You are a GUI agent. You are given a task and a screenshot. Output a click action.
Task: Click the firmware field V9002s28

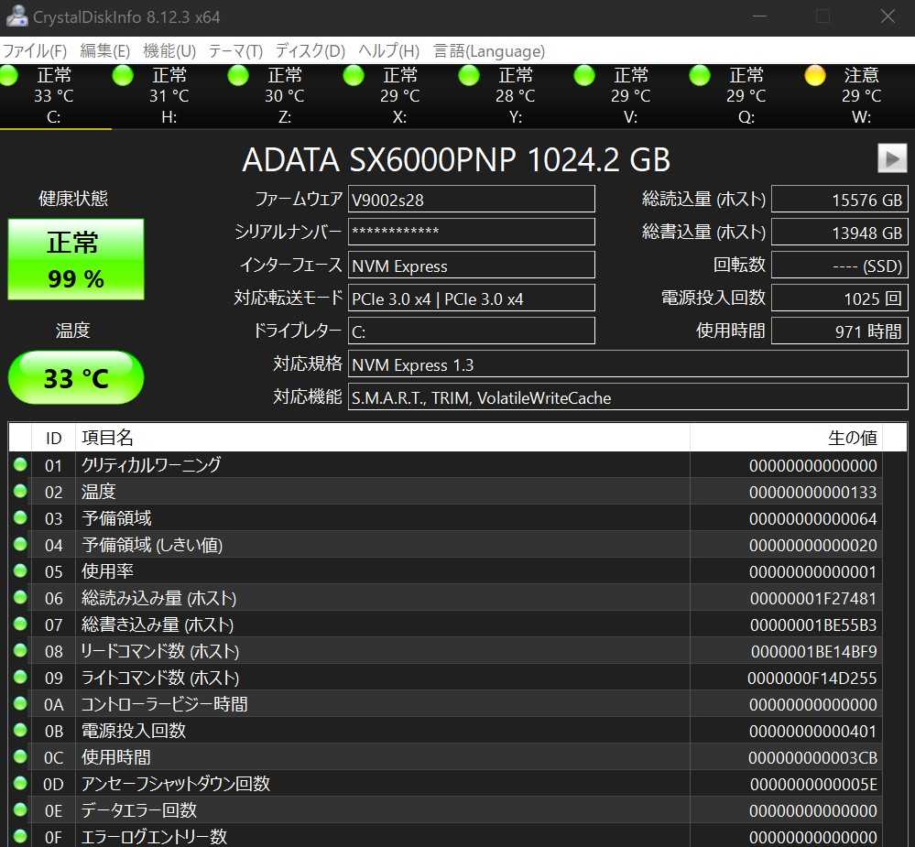(x=471, y=199)
